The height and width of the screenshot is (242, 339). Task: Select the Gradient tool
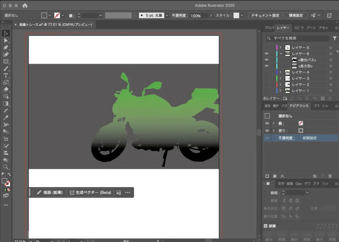(6, 103)
